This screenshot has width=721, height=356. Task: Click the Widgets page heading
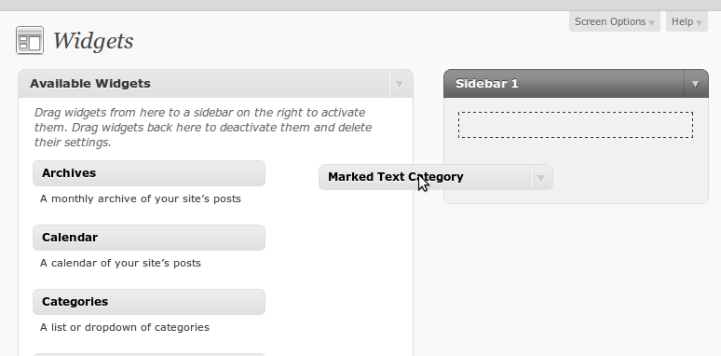tap(93, 41)
